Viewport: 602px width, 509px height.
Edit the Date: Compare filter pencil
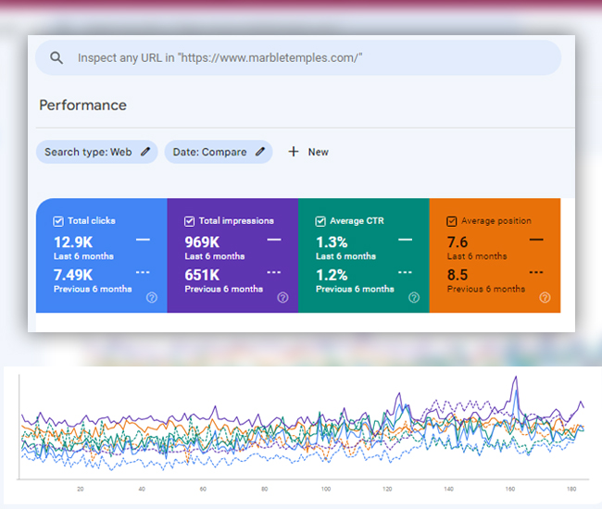pos(260,152)
